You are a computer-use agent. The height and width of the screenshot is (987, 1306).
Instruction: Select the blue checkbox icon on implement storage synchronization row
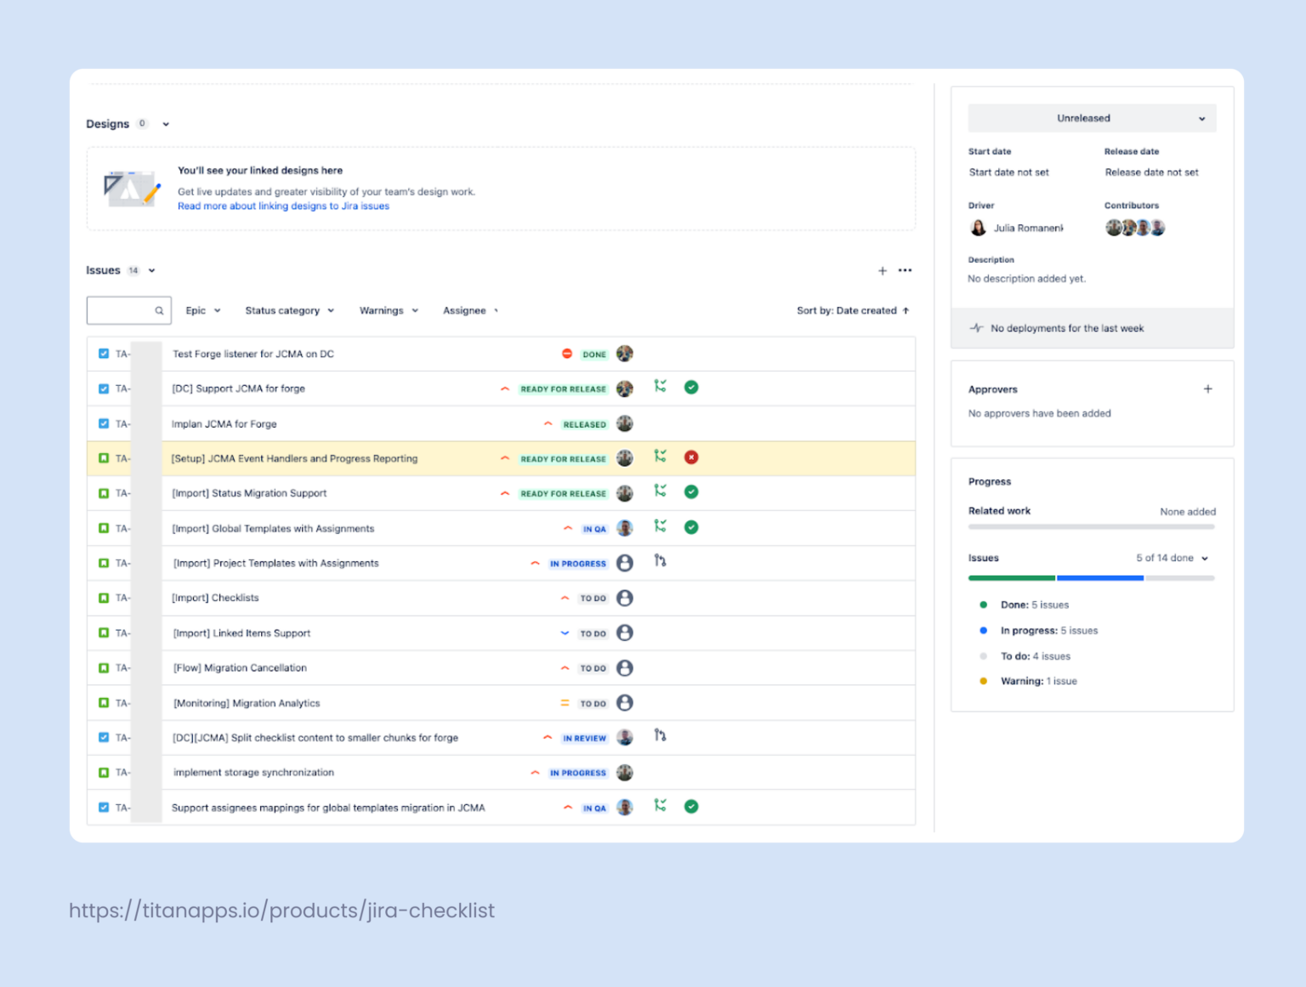tap(104, 772)
